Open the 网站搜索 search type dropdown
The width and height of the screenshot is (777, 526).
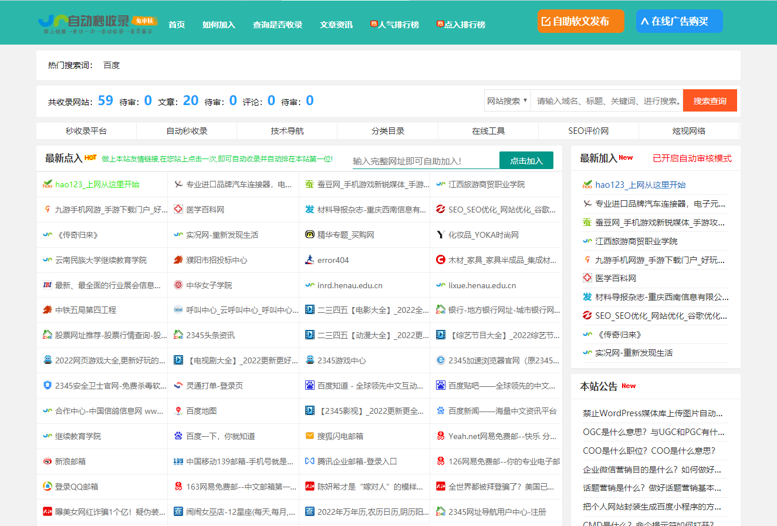(x=507, y=101)
